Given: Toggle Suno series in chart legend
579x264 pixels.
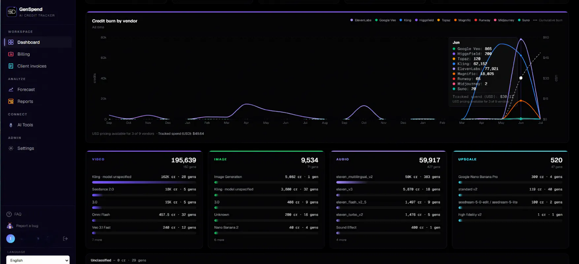Looking at the screenshot, I should pos(524,20).
